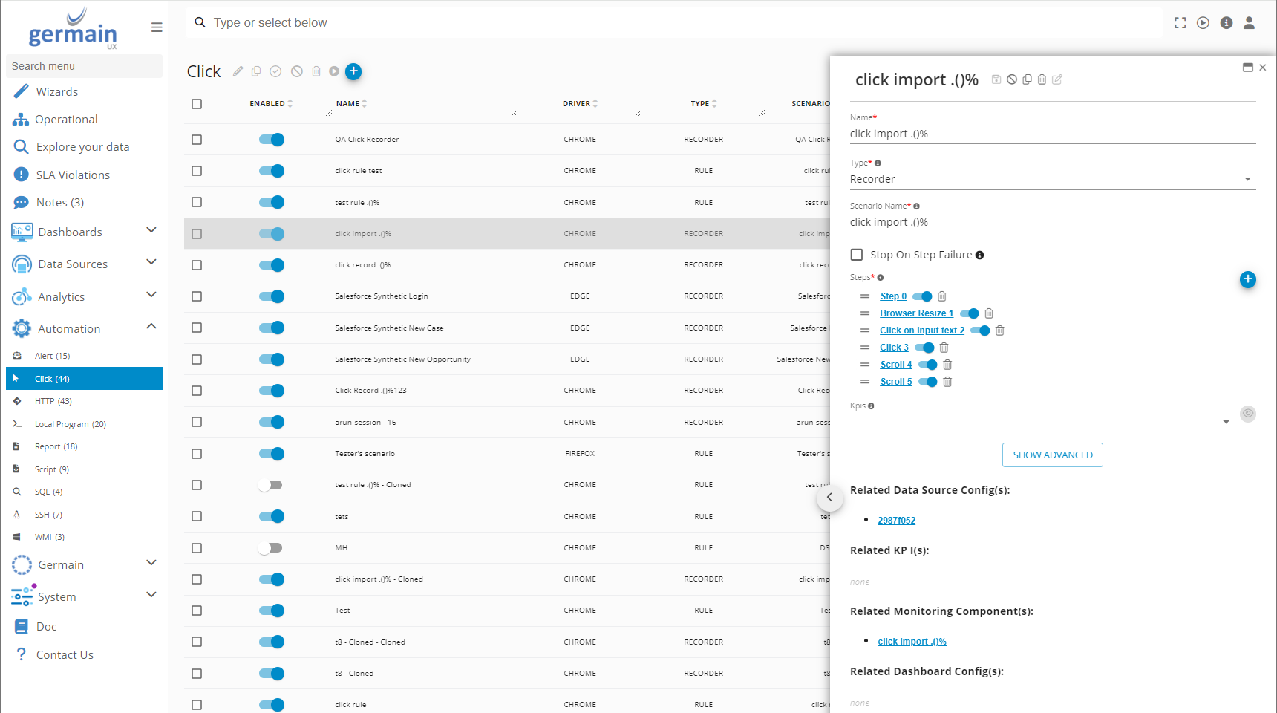Open HTTP (43) in the Automation menu
Screen dimensions: 1277x713
pos(53,401)
